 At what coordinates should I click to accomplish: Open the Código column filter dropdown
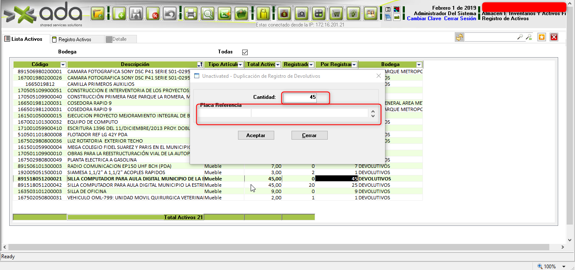(63, 65)
